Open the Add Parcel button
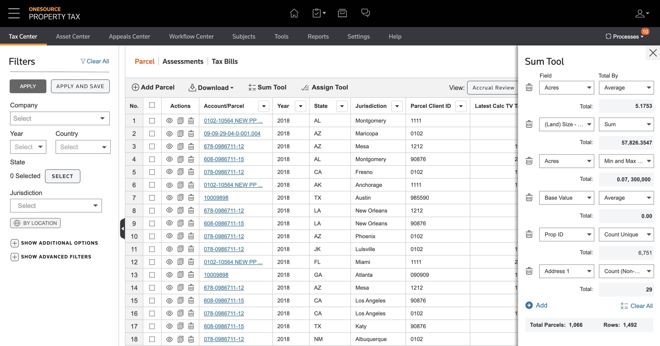The image size is (660, 346). (153, 87)
